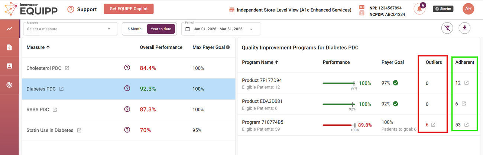Click Product 7F177D94 performance bar
The width and height of the screenshot is (483, 155).
coord(339,83)
